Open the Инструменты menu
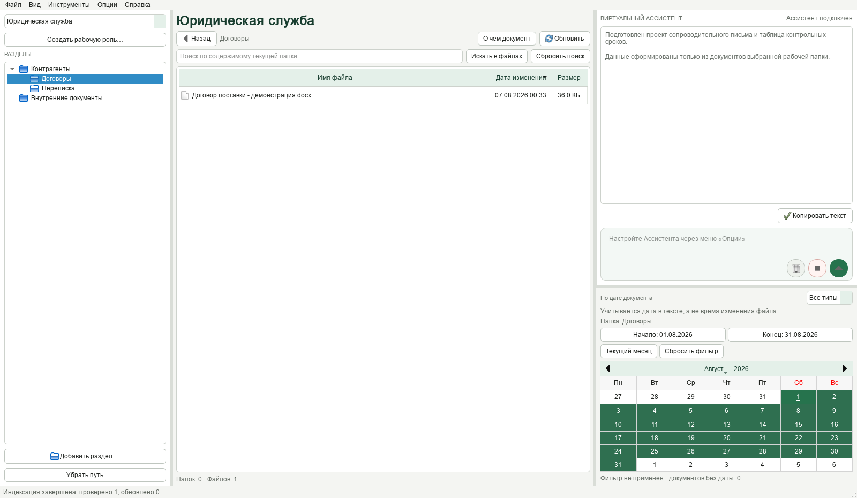The width and height of the screenshot is (857, 498). 69,5
